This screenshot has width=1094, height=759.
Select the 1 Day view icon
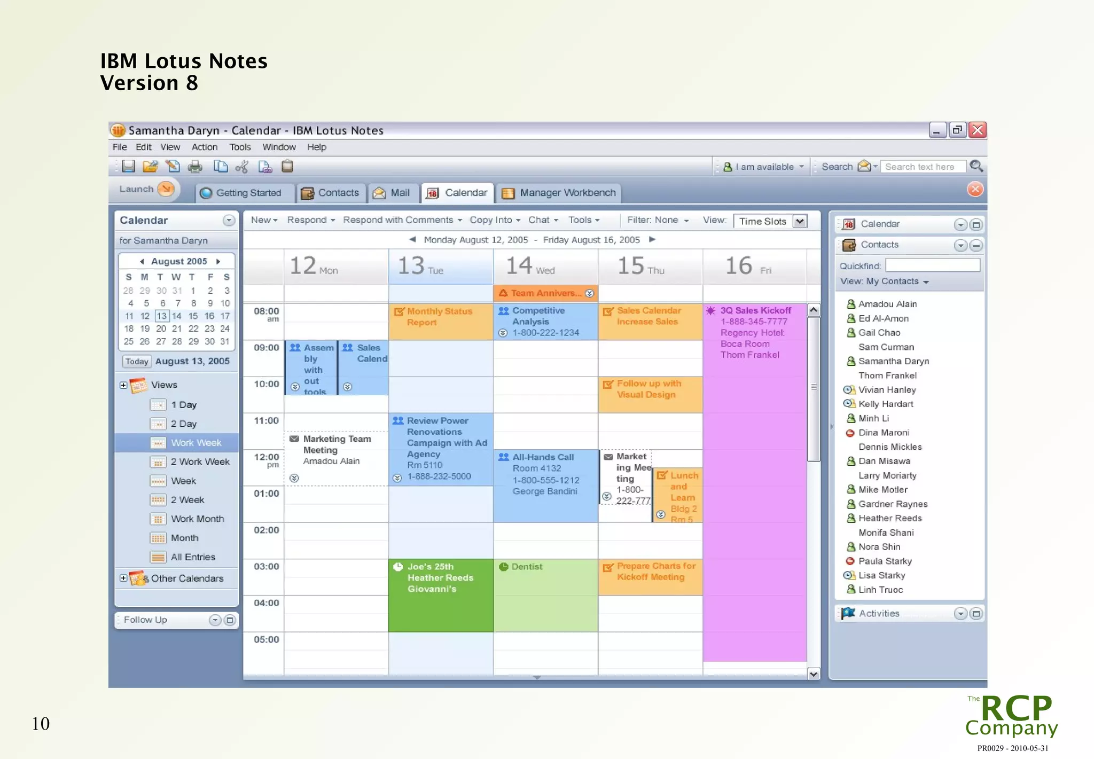(x=158, y=405)
